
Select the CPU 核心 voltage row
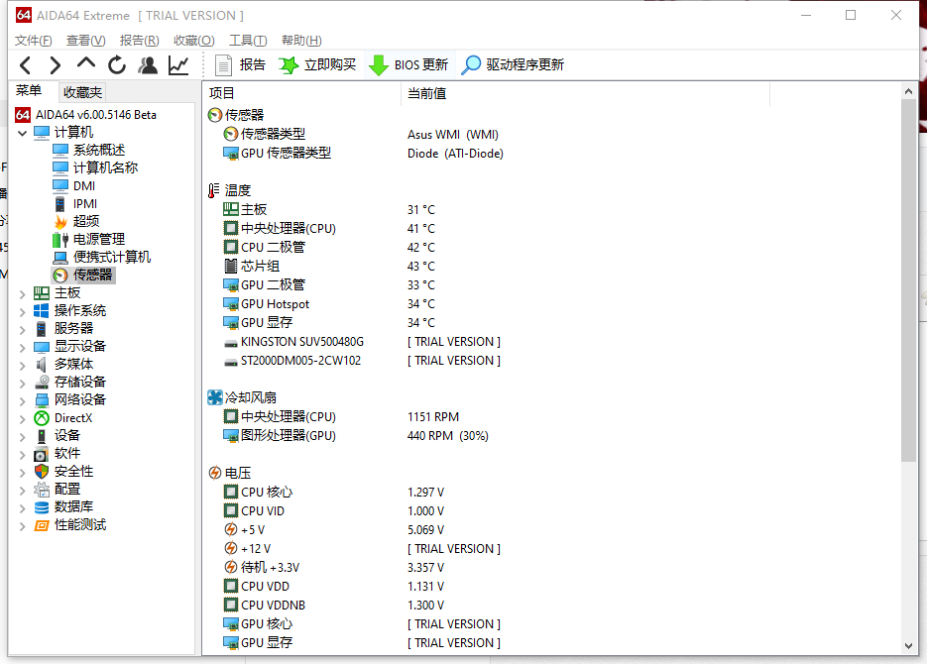pyautogui.click(x=551, y=493)
